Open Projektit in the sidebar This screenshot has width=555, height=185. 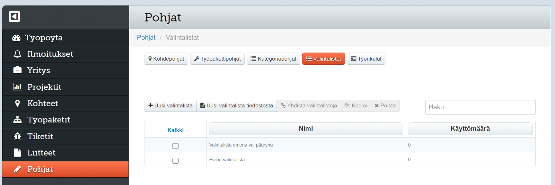[66, 87]
